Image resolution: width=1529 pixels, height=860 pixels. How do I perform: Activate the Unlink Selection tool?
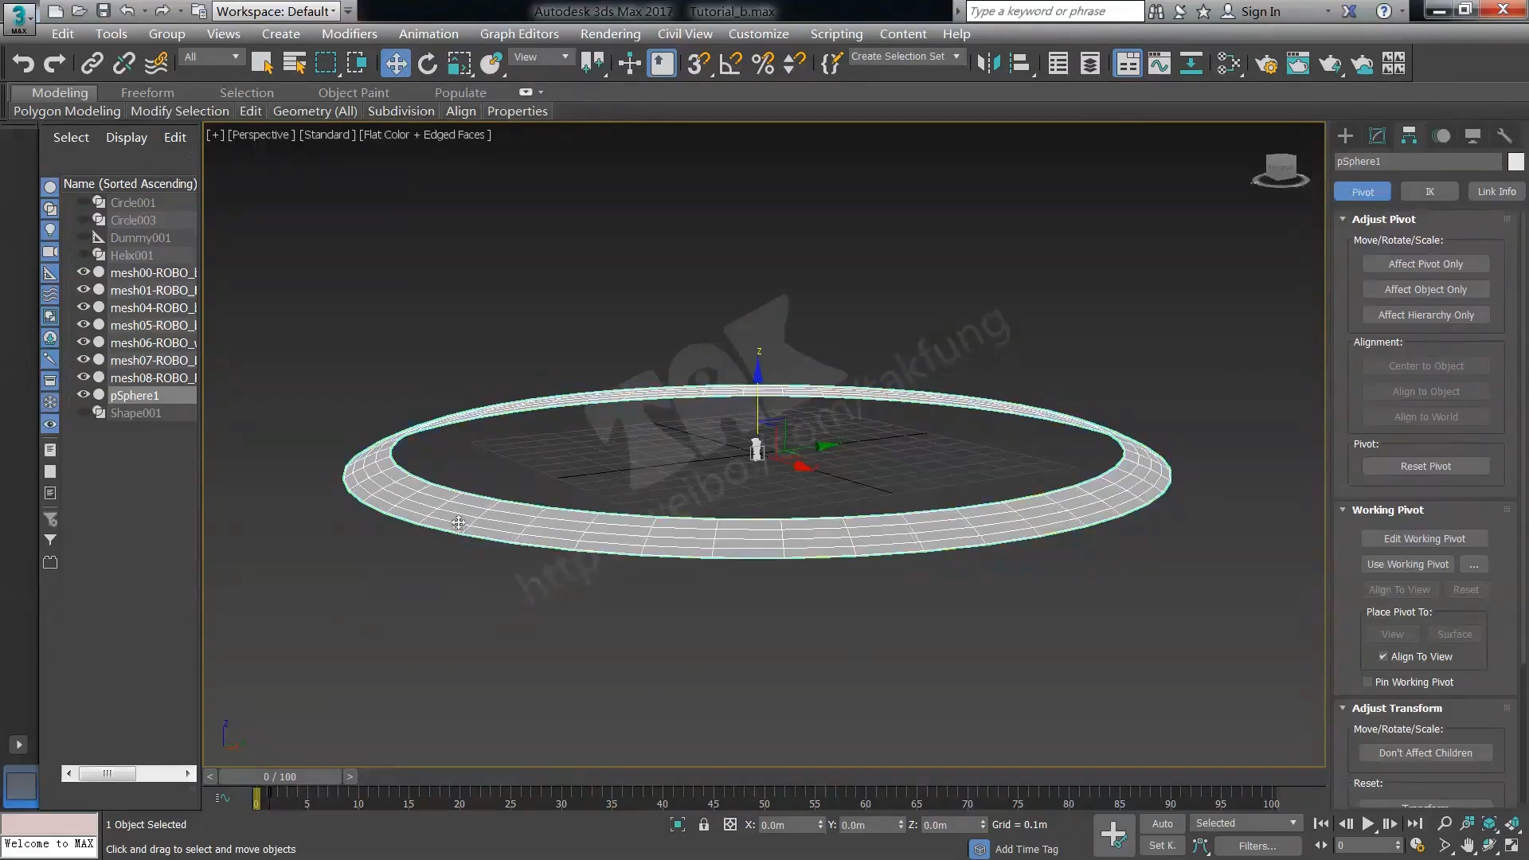[x=124, y=64]
